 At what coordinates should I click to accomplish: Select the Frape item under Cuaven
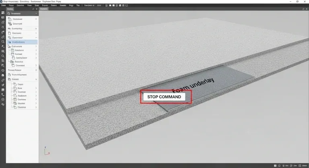tap(19, 84)
